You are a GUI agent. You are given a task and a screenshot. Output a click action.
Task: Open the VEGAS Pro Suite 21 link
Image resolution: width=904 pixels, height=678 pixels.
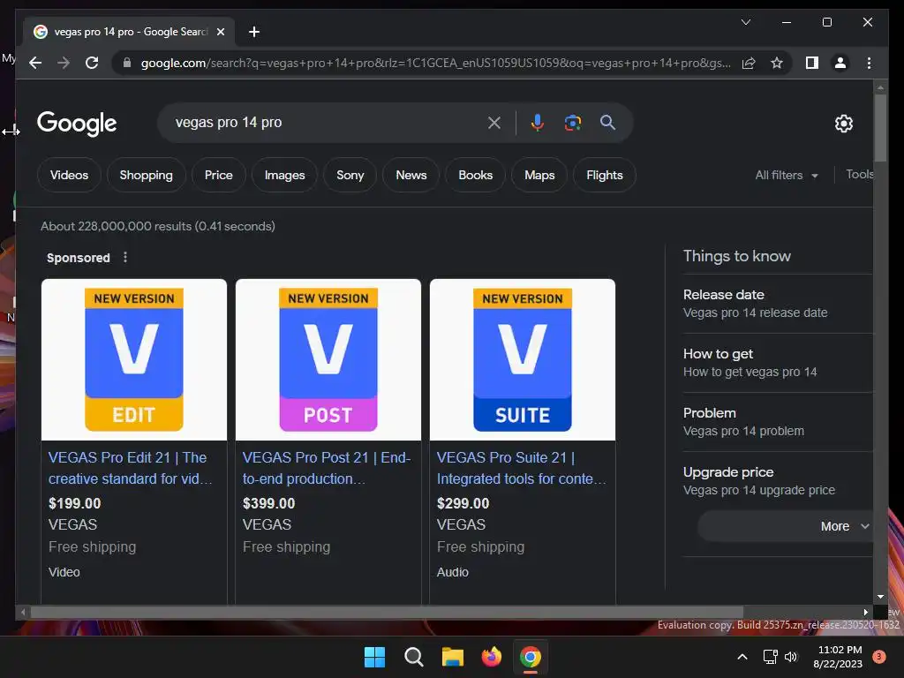[521, 468]
